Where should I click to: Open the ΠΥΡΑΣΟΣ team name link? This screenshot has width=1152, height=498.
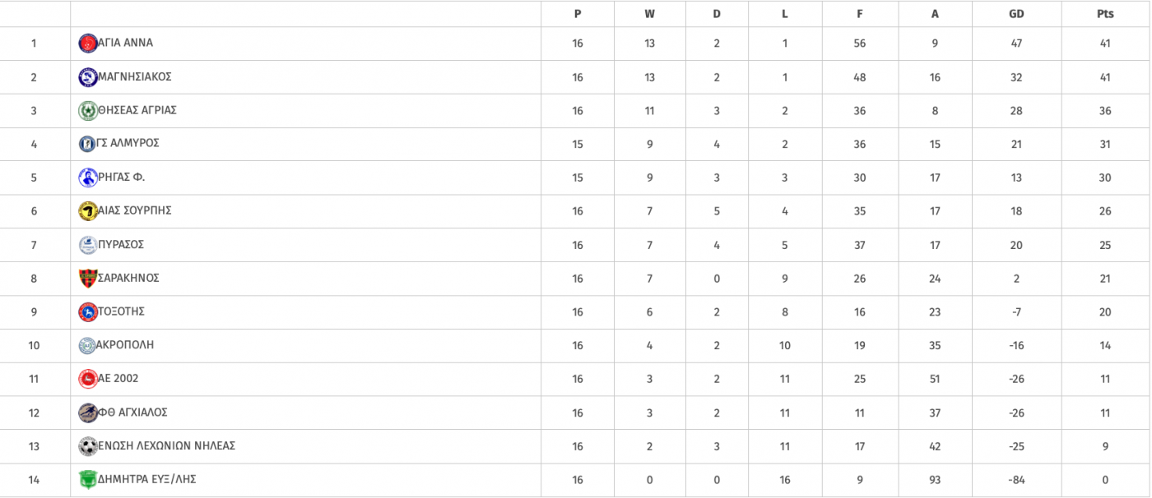tap(121, 245)
